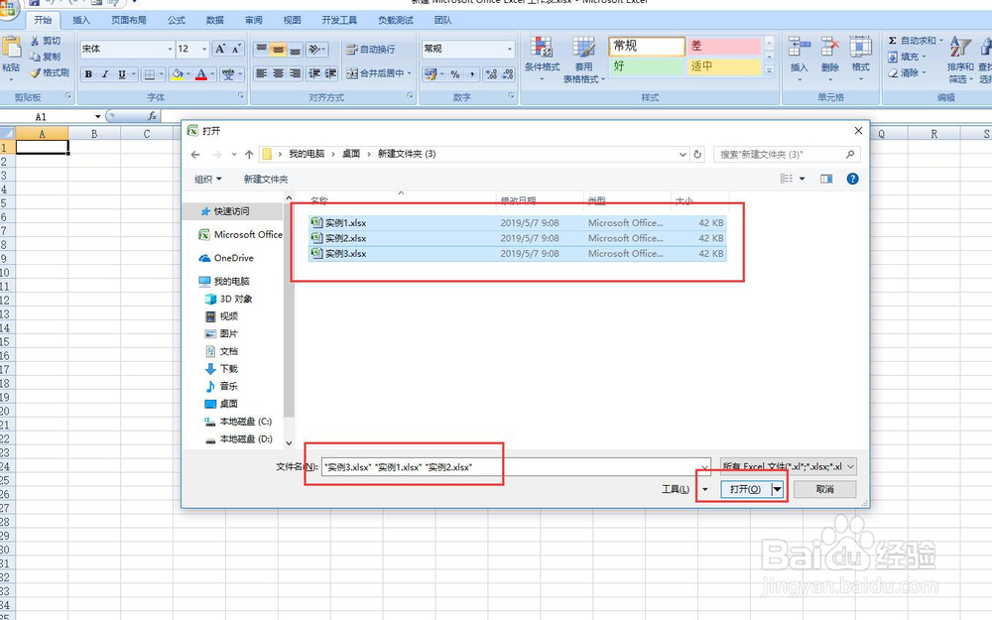The image size is (992, 620).
Task: Switch to the 公式 ribbon tab
Action: [x=177, y=20]
